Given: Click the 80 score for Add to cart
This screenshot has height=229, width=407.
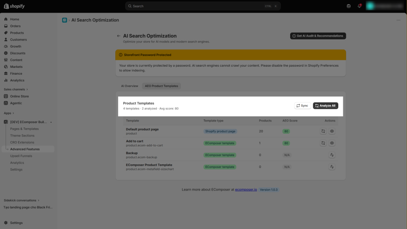Looking at the screenshot, I should (x=286, y=143).
